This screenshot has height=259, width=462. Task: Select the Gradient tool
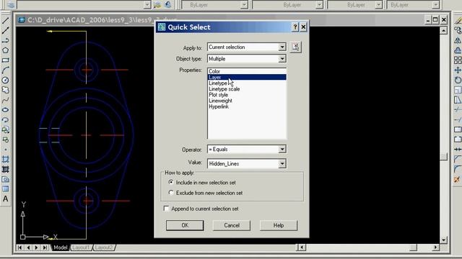click(x=5, y=170)
